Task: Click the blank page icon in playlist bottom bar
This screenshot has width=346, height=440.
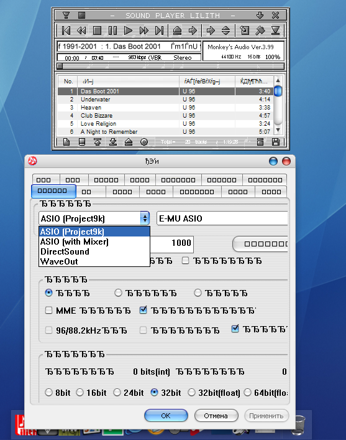Action: pos(66,142)
